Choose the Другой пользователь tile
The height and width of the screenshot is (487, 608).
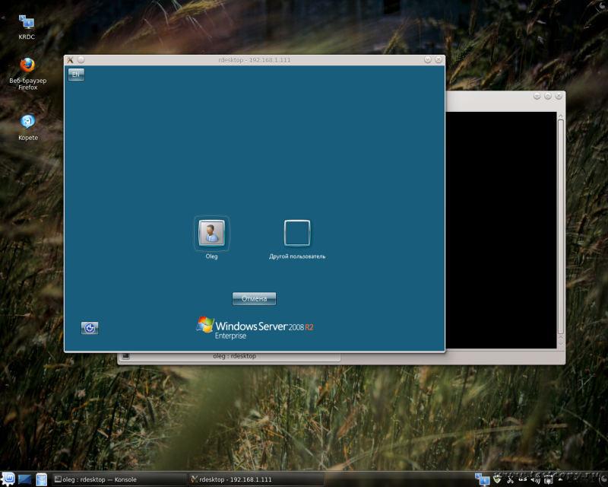(297, 233)
